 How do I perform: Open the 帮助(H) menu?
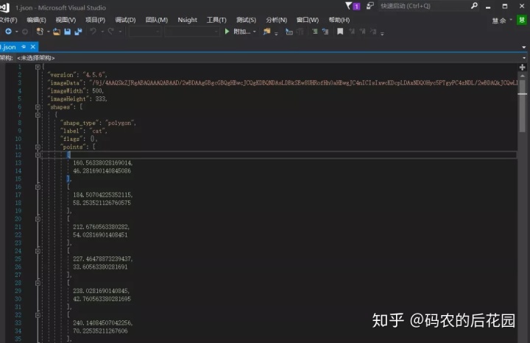(x=339, y=20)
